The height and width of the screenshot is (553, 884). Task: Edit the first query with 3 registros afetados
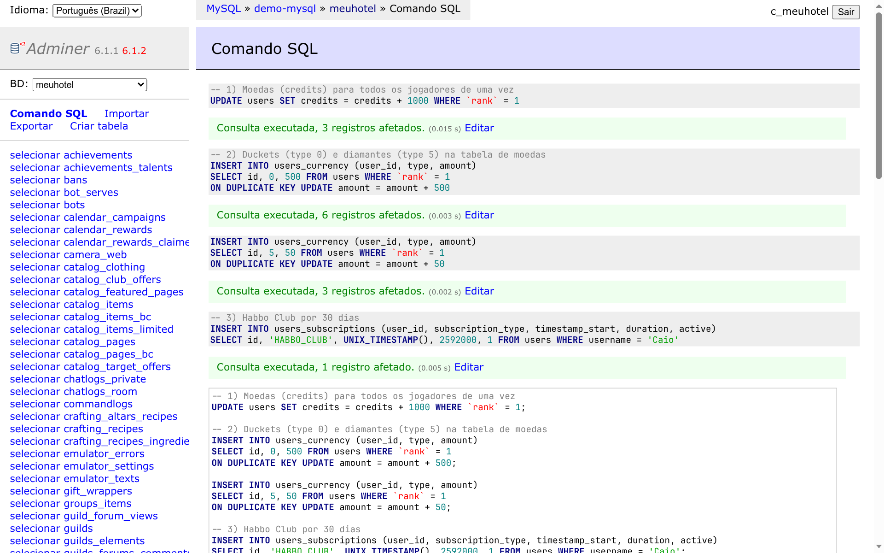(x=479, y=128)
